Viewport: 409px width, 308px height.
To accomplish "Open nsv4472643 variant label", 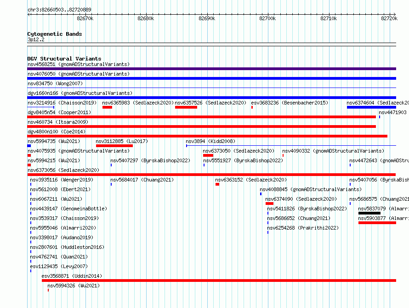I will tap(379, 160).
